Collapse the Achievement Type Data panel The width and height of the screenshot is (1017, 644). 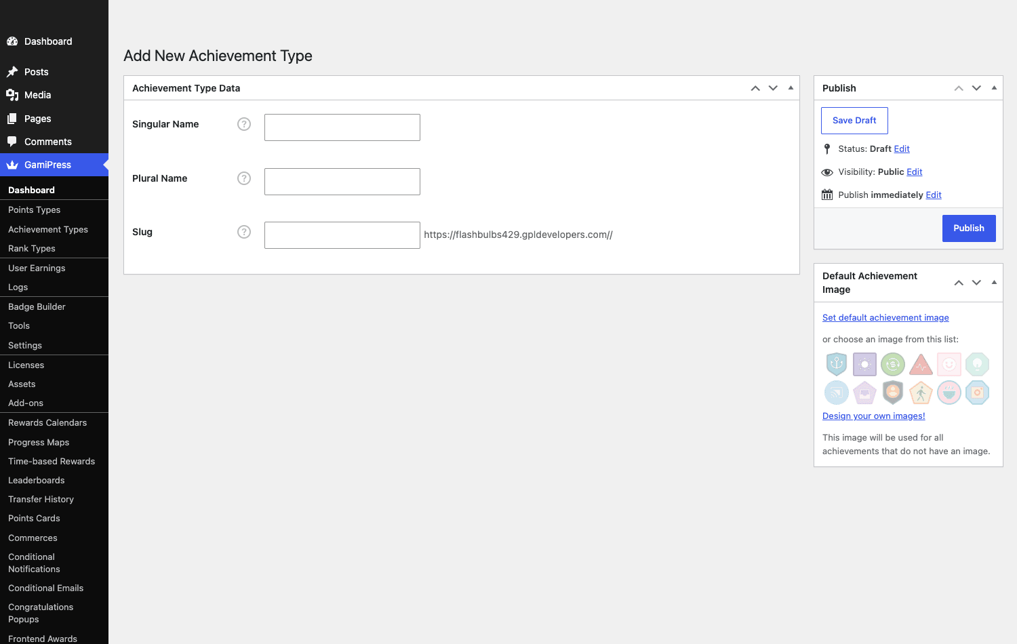point(791,88)
